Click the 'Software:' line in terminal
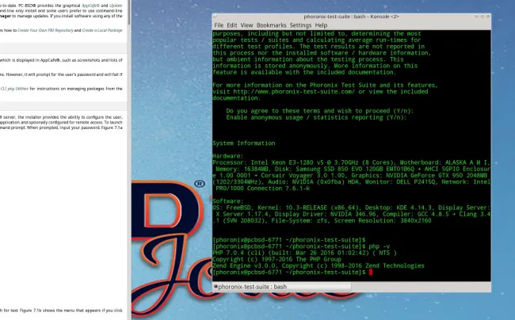515x320 pixels. (x=228, y=201)
